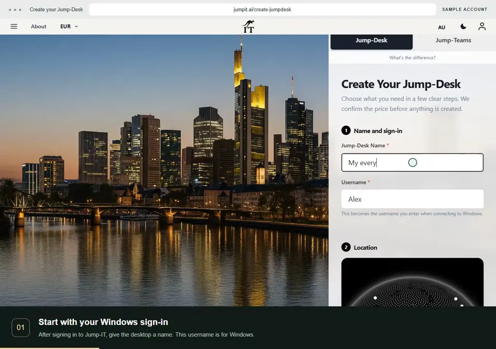Open the AU region selector

click(x=442, y=27)
